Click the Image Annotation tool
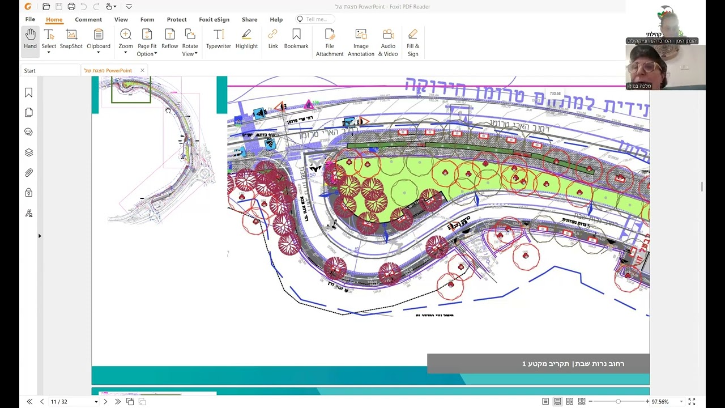 click(361, 42)
